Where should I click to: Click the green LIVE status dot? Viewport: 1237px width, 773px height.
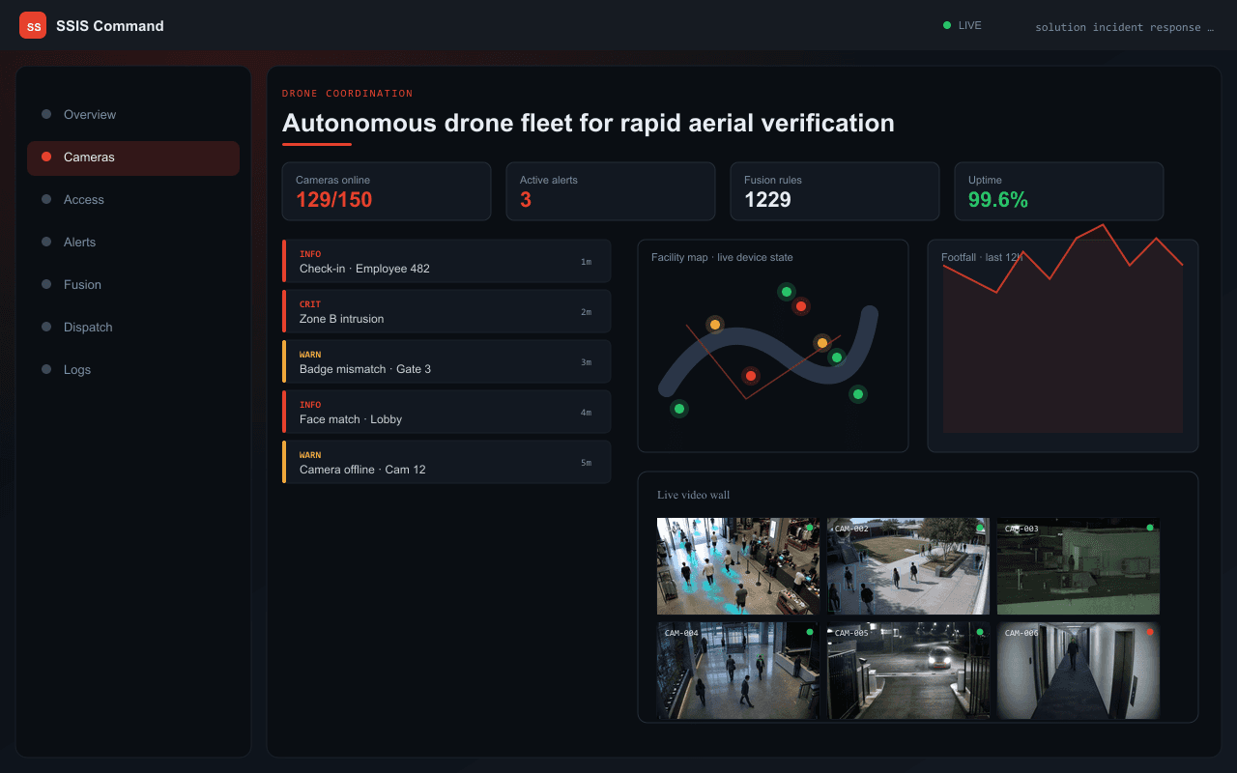pos(947,25)
